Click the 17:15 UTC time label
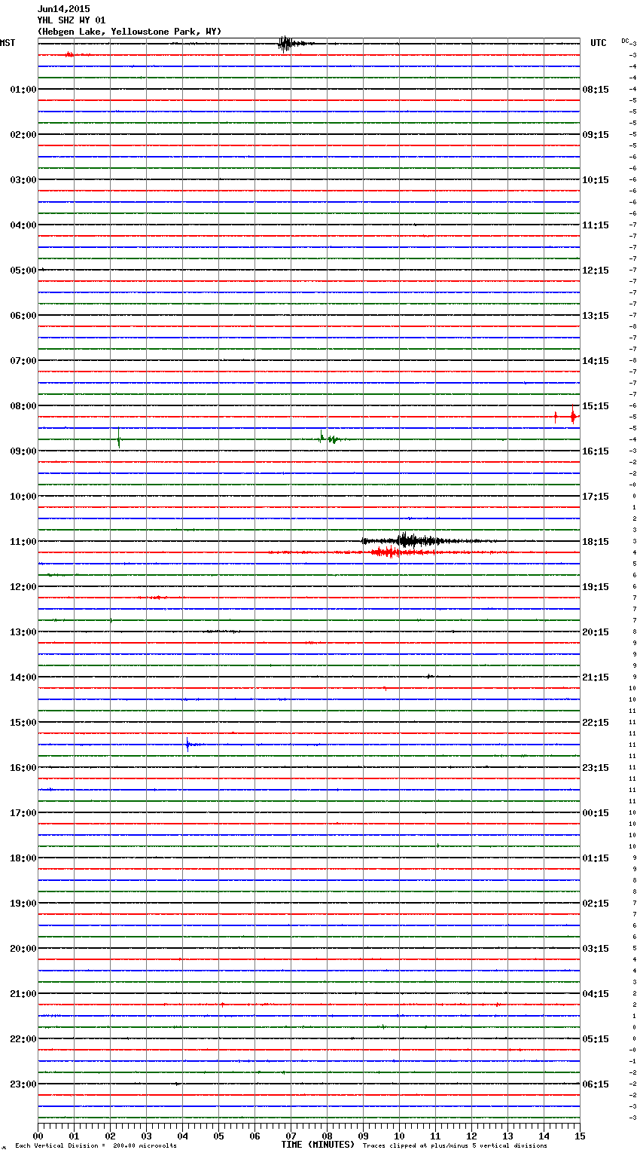This screenshot has width=640, height=1156. 596,497
